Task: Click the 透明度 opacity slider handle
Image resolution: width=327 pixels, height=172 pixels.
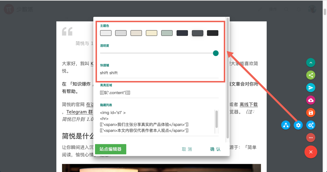Action: pos(216,53)
